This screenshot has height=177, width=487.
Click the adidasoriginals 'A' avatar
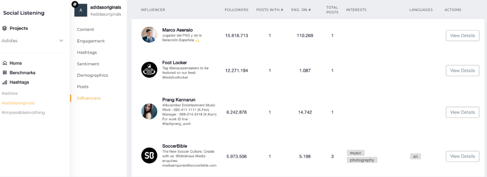point(81,10)
